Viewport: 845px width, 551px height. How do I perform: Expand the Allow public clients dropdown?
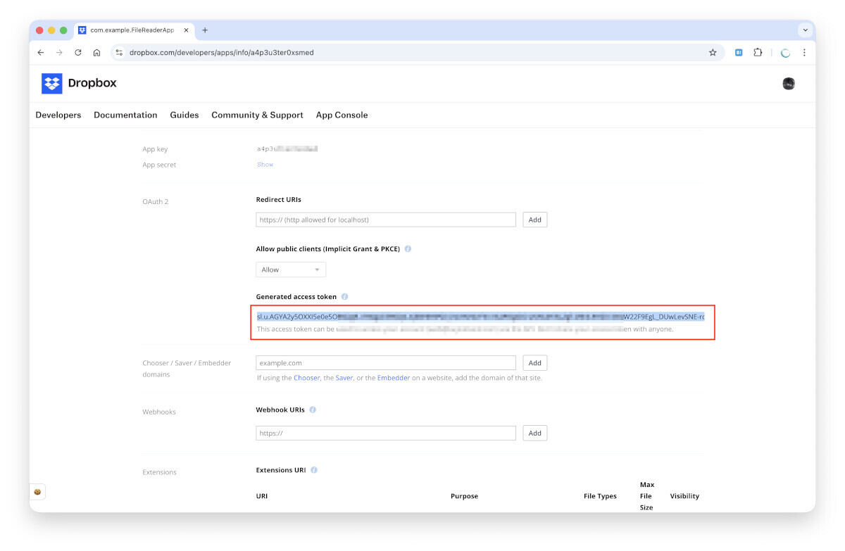(290, 270)
